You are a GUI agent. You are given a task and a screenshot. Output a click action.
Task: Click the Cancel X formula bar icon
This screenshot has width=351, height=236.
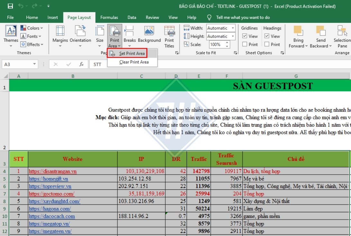[x=56, y=64]
